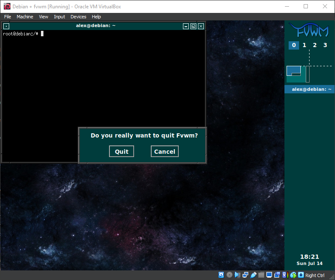
Task: Open the terminal window menu icon
Action: click(6, 26)
